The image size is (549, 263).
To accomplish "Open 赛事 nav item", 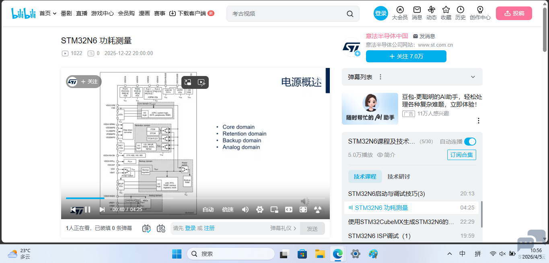I will click(160, 13).
